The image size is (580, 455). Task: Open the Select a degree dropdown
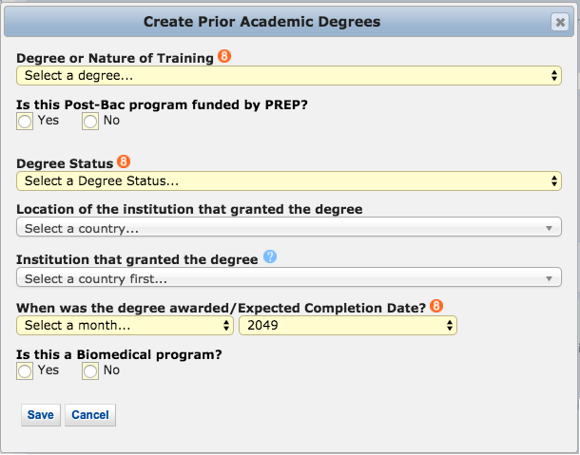(288, 75)
